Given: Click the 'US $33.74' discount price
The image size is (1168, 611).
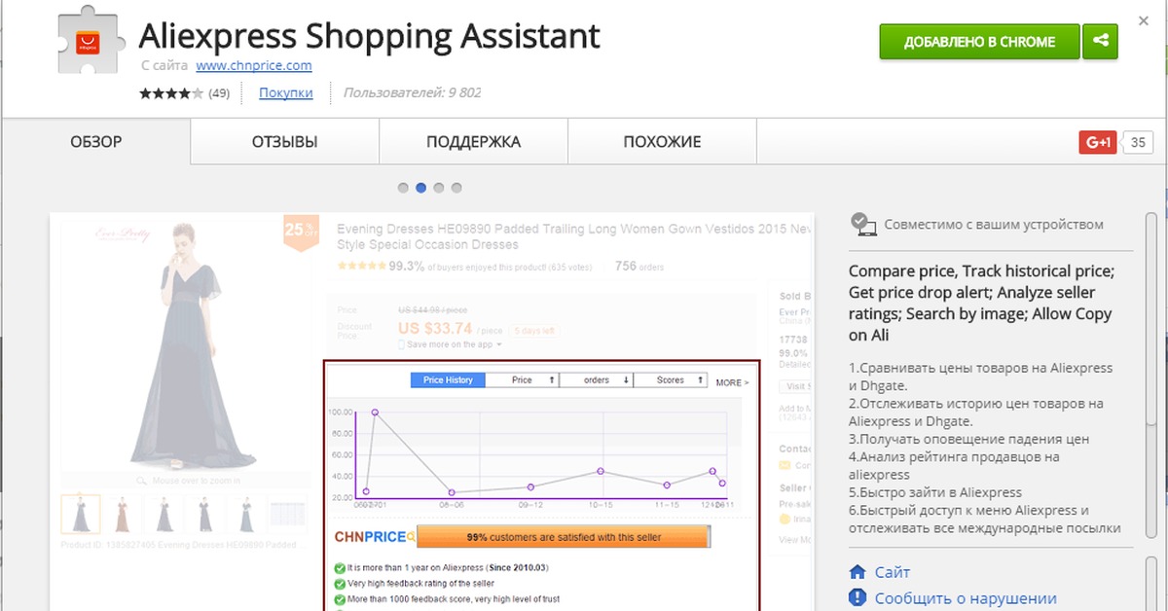Looking at the screenshot, I should (435, 329).
